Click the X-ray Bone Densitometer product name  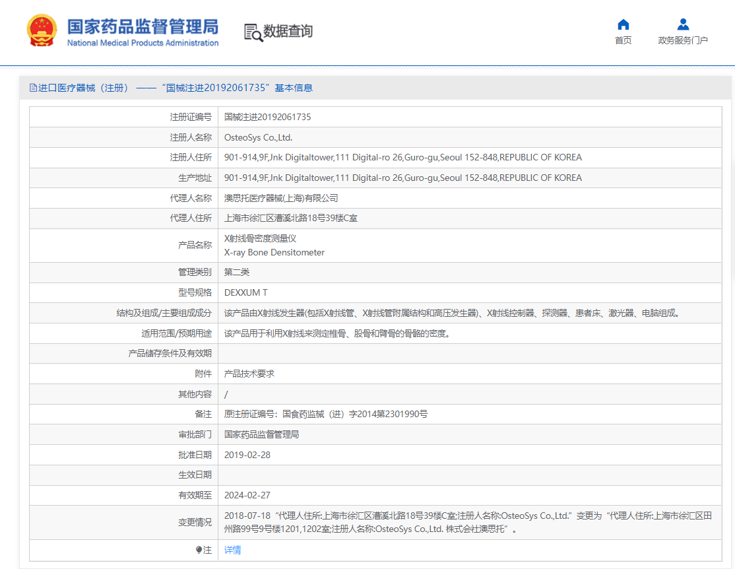[274, 252]
